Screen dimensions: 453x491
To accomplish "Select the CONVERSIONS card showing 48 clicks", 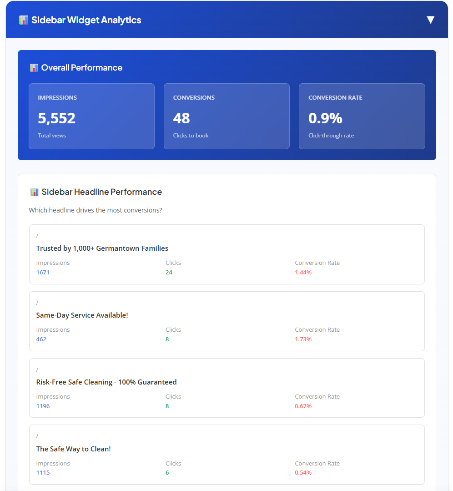I will point(226,116).
